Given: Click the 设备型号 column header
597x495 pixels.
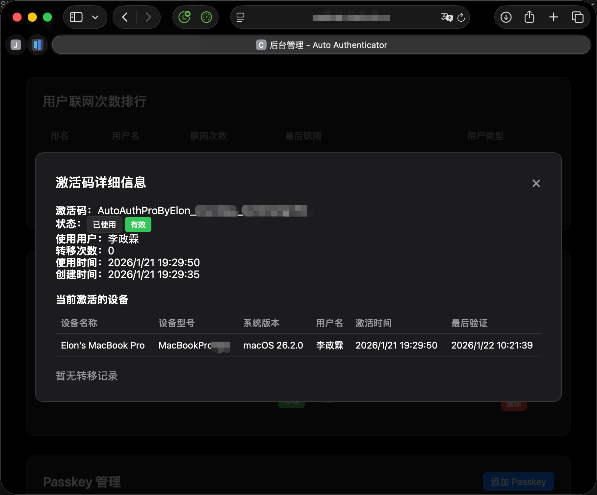Looking at the screenshot, I should (177, 323).
